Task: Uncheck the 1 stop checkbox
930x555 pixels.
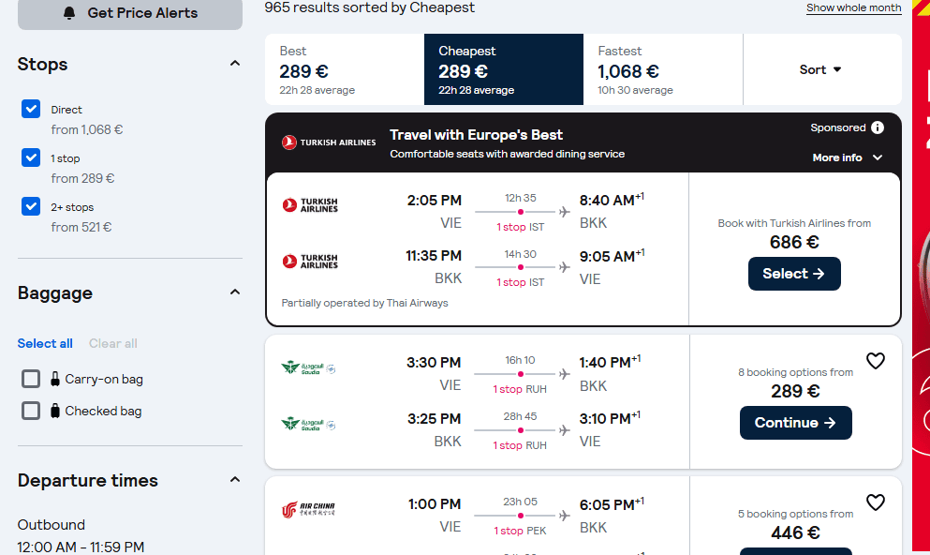Action: [x=31, y=158]
